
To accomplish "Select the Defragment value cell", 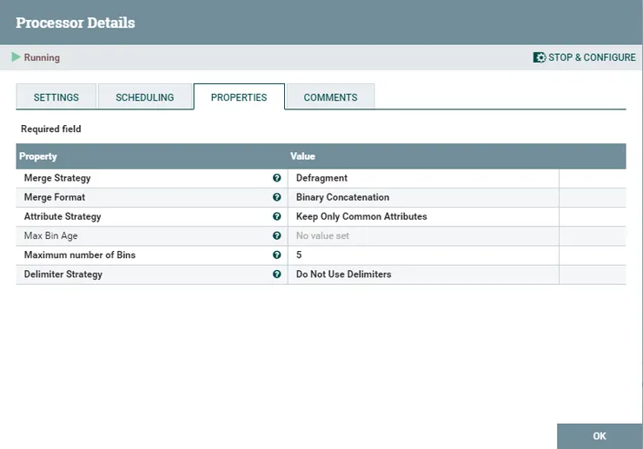I will (423, 178).
